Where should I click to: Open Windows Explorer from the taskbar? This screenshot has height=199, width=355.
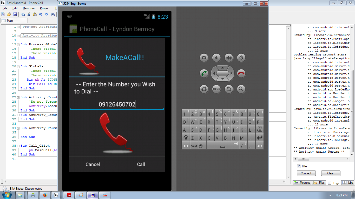pos(20,195)
